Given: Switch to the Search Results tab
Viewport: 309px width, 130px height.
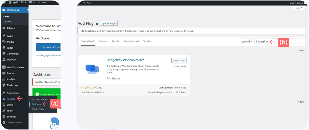Looking at the screenshot, I should click(88, 41).
